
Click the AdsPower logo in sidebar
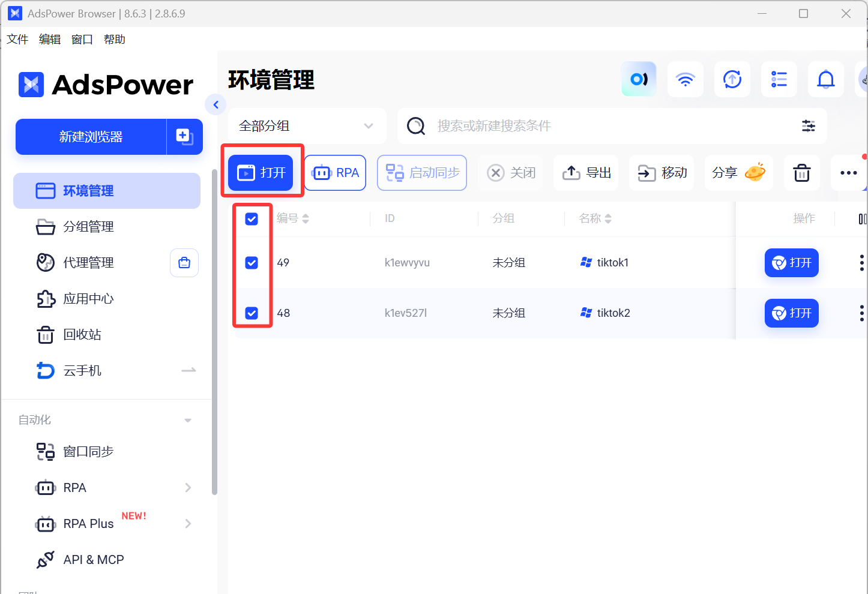(106, 85)
